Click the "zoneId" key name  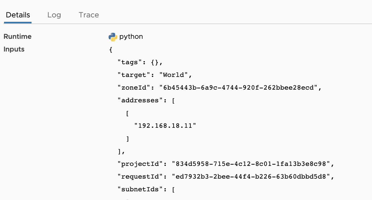pyautogui.click(x=134, y=88)
